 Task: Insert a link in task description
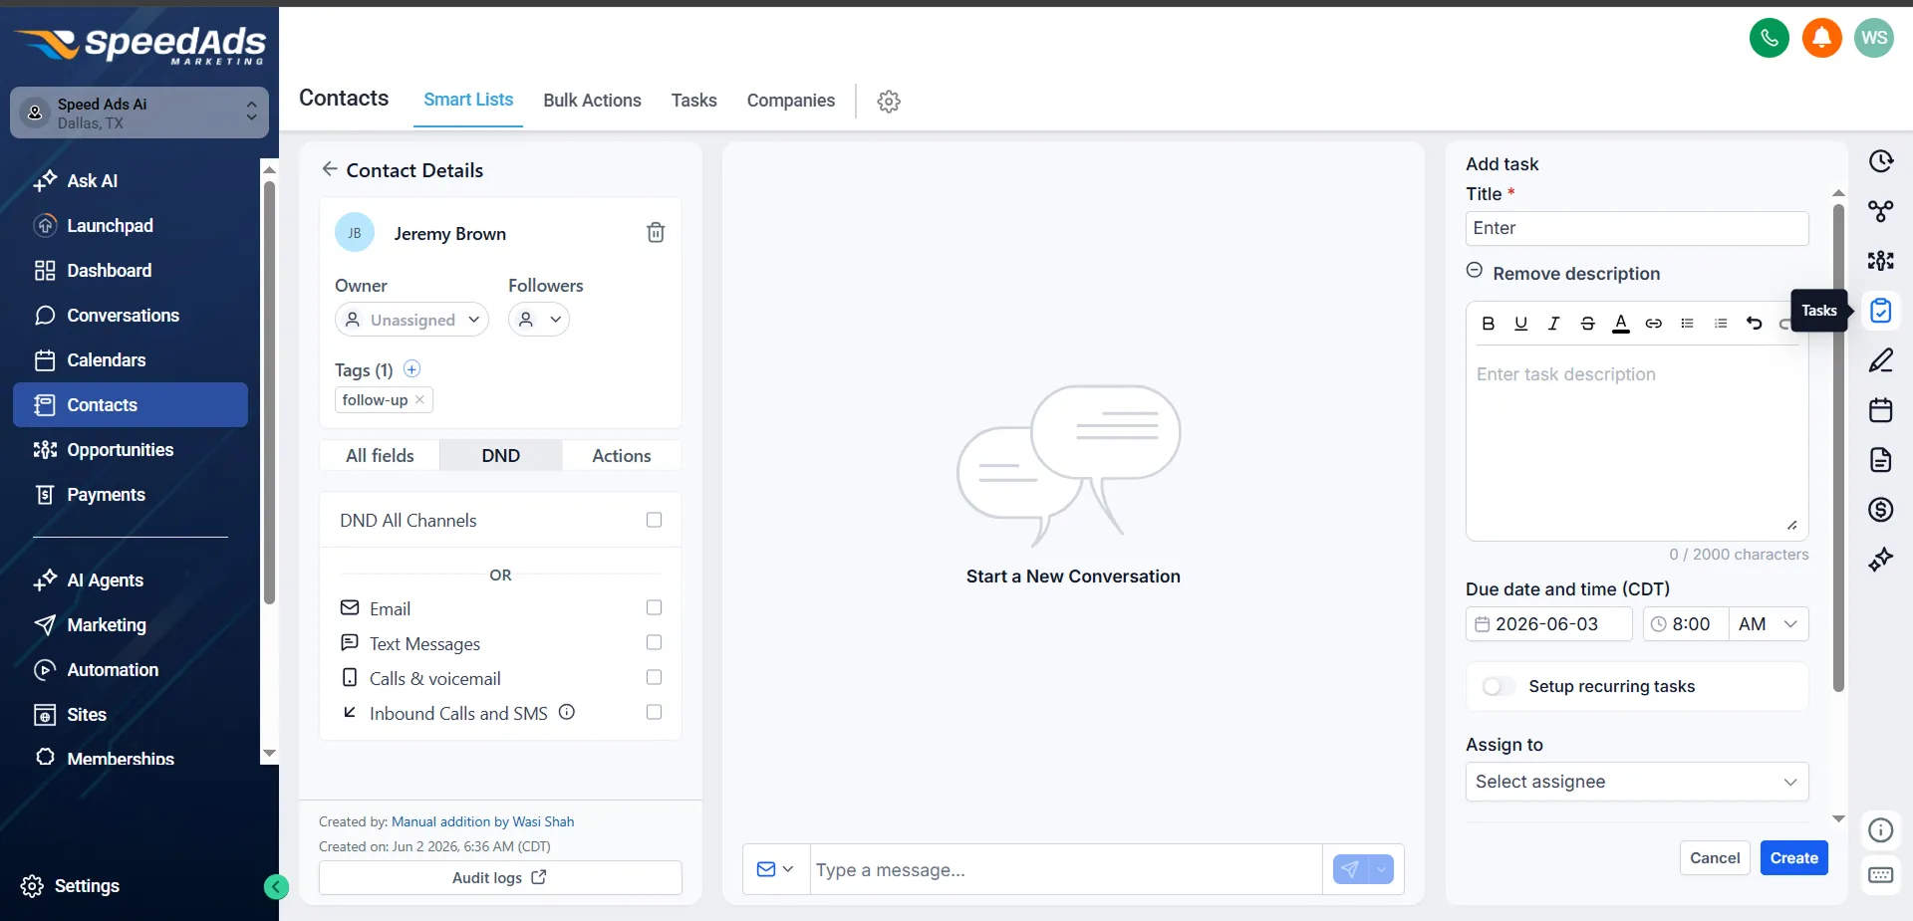pyautogui.click(x=1654, y=323)
